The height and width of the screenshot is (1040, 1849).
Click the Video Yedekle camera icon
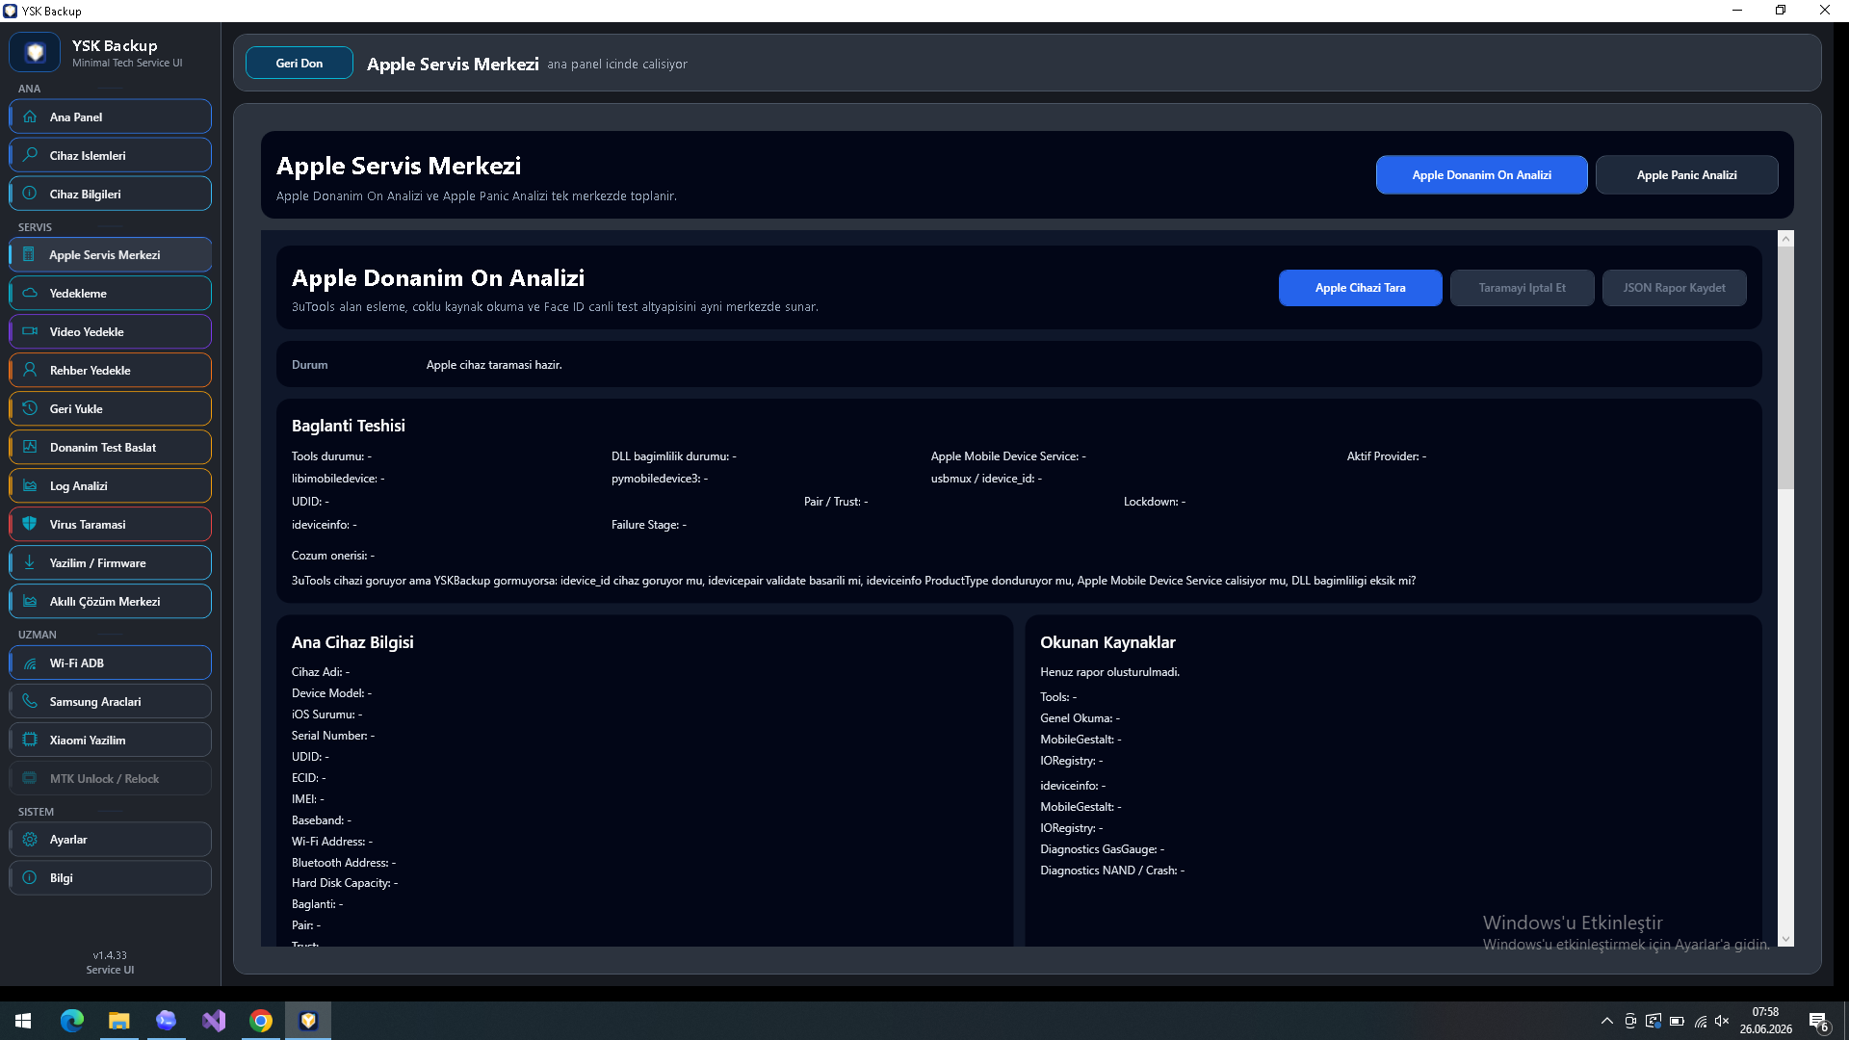click(x=30, y=332)
